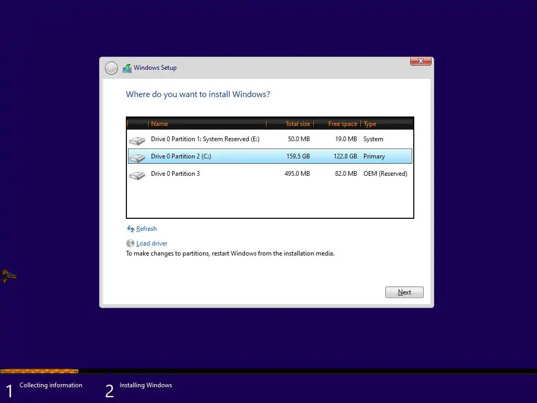
Task: Click the Primary type cell
Action: pos(374,156)
